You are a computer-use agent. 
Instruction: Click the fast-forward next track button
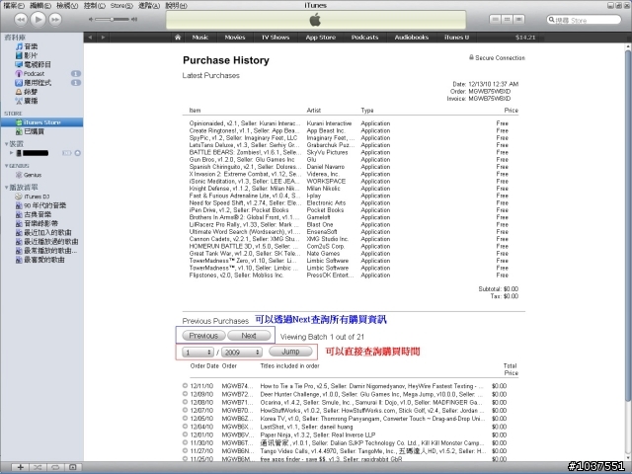click(x=55, y=20)
